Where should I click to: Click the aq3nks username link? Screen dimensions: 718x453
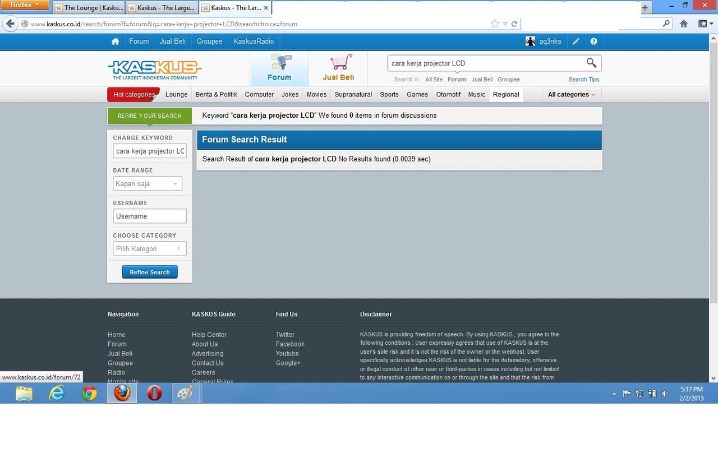[550, 41]
